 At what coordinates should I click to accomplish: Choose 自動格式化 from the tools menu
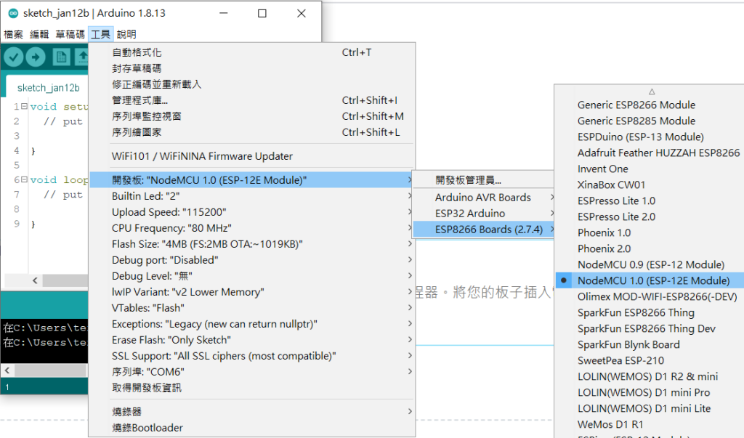coord(137,52)
